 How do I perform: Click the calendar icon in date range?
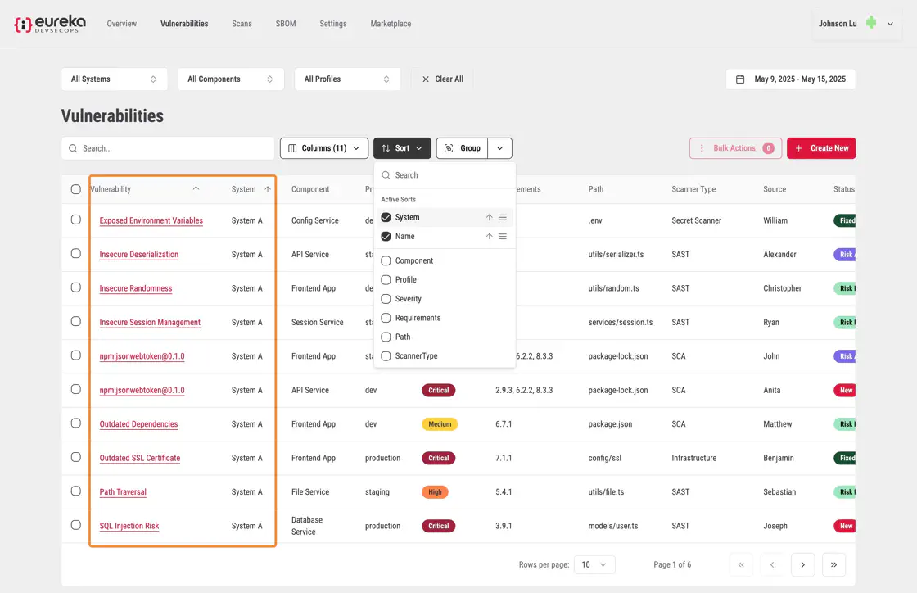(x=740, y=79)
